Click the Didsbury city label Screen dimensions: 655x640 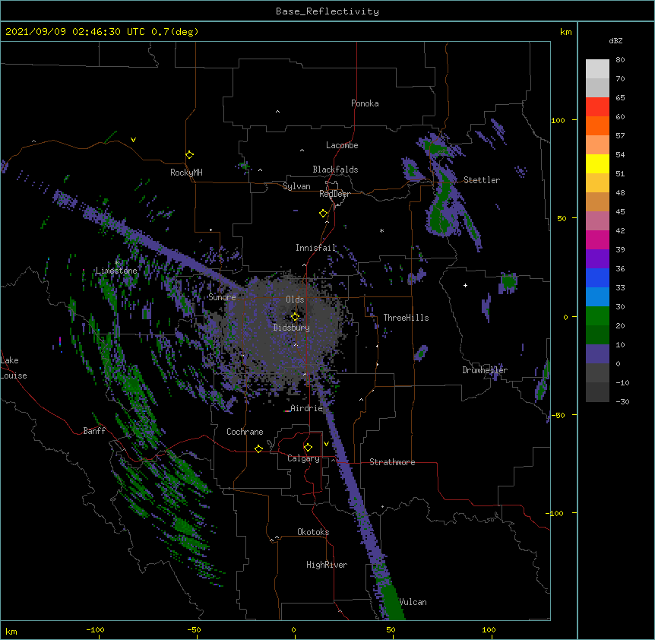tap(292, 328)
